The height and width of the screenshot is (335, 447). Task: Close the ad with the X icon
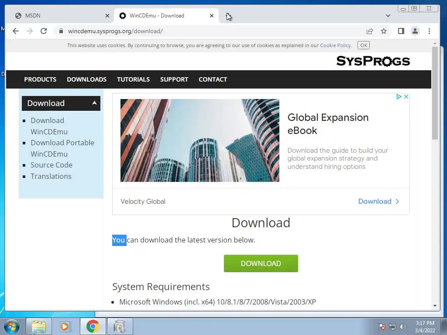(406, 96)
